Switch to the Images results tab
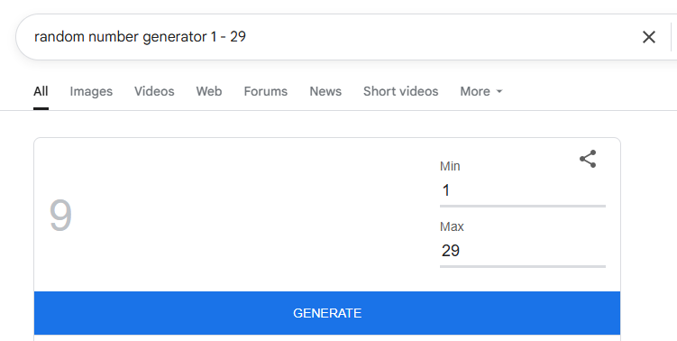 tap(91, 92)
